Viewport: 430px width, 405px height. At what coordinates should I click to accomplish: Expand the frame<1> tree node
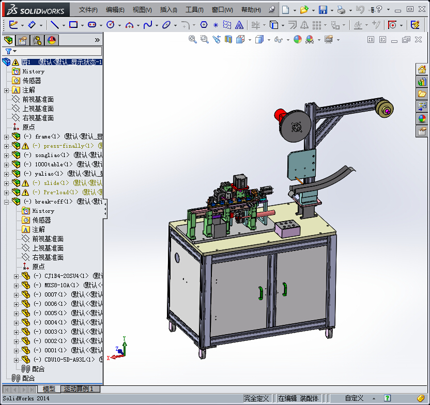(x=6, y=137)
